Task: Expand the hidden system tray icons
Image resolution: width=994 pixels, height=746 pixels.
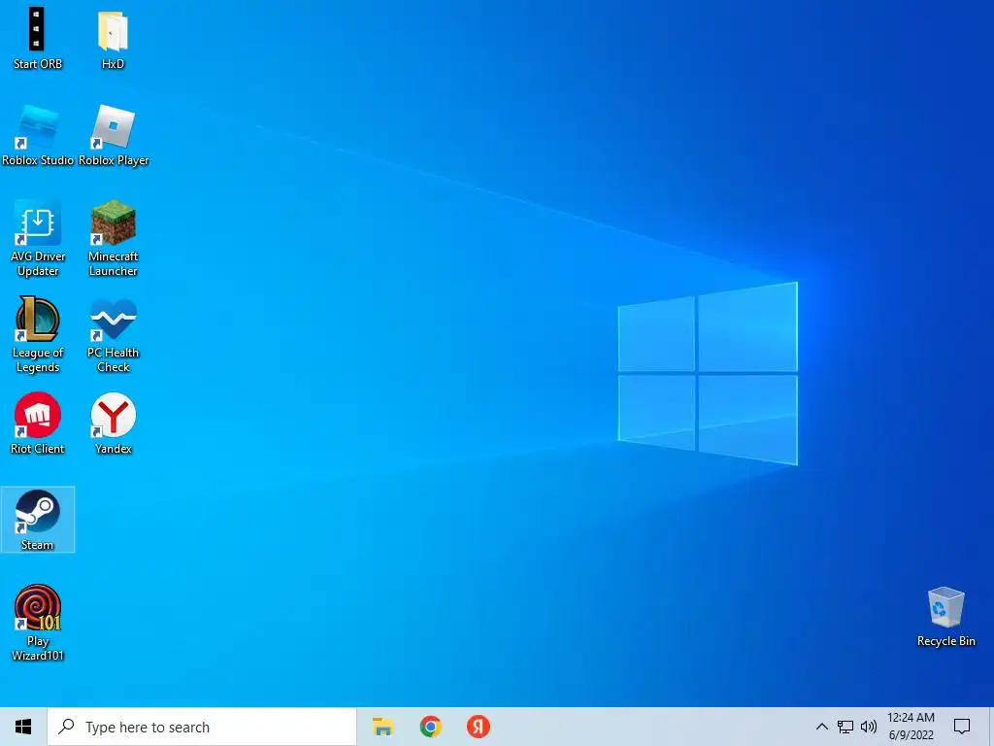Action: [821, 727]
